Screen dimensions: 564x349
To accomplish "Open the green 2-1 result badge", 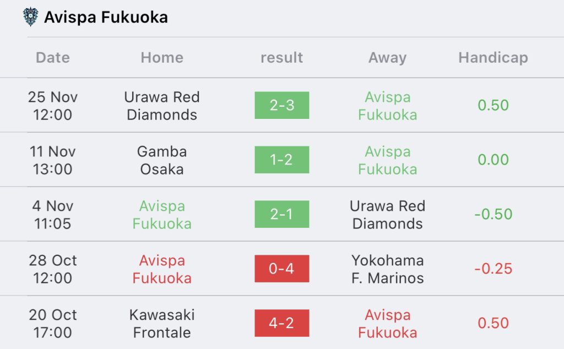I will click(x=281, y=214).
